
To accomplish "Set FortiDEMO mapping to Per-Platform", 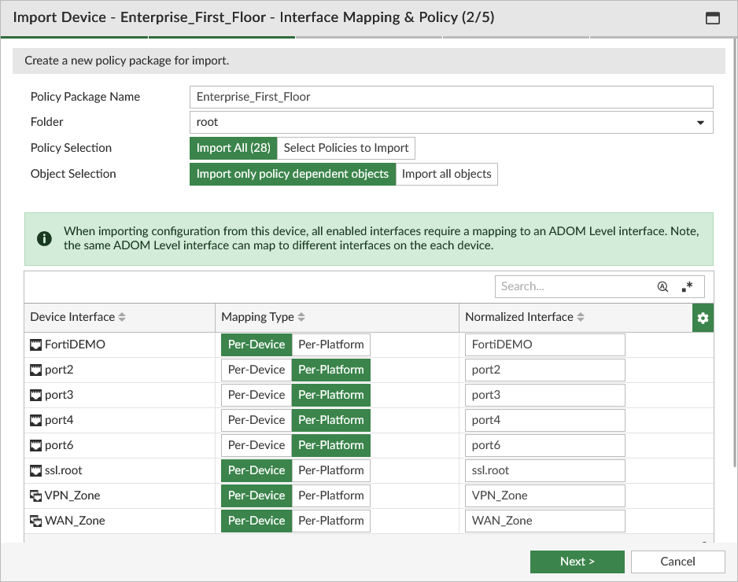I will pyautogui.click(x=331, y=344).
